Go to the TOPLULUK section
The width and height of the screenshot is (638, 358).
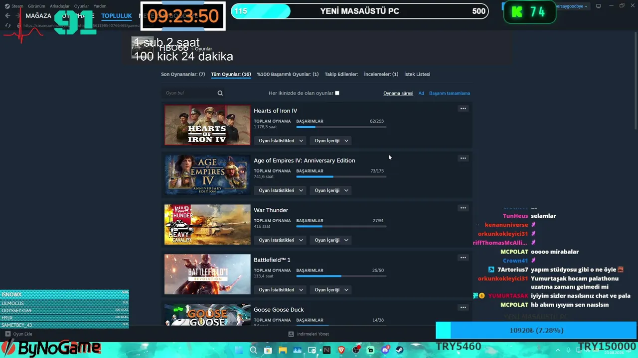click(x=117, y=16)
